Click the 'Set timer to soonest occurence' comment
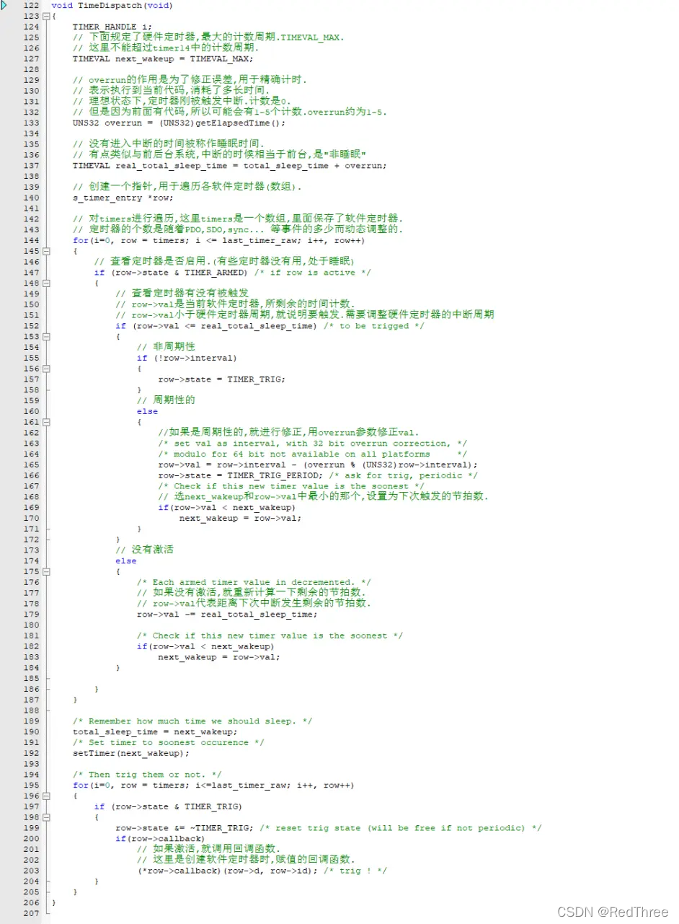679x924 pixels. [168, 742]
